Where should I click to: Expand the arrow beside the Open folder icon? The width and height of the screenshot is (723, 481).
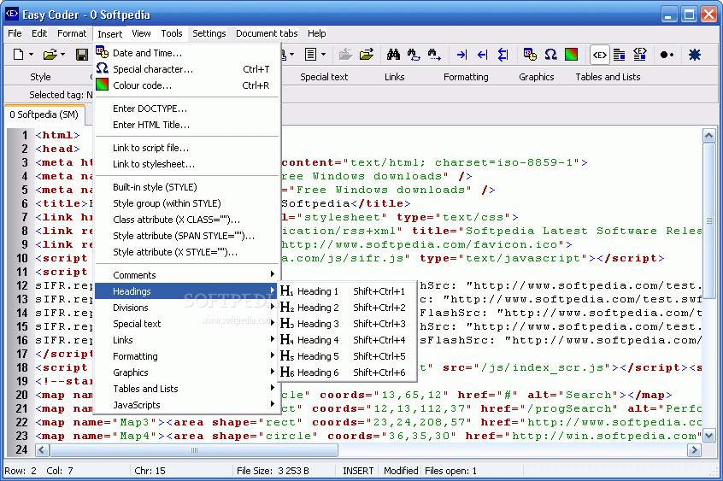click(62, 55)
